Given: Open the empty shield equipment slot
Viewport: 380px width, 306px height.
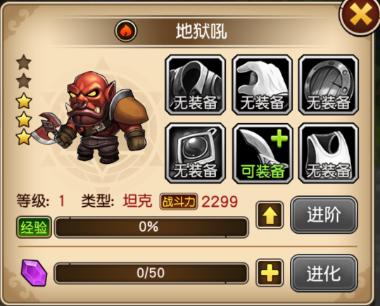Looking at the screenshot, I should pos(329,85).
